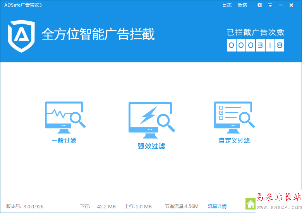The image size is (302, 213).
Task: Close the ADSafe window
Action: pos(291,5)
